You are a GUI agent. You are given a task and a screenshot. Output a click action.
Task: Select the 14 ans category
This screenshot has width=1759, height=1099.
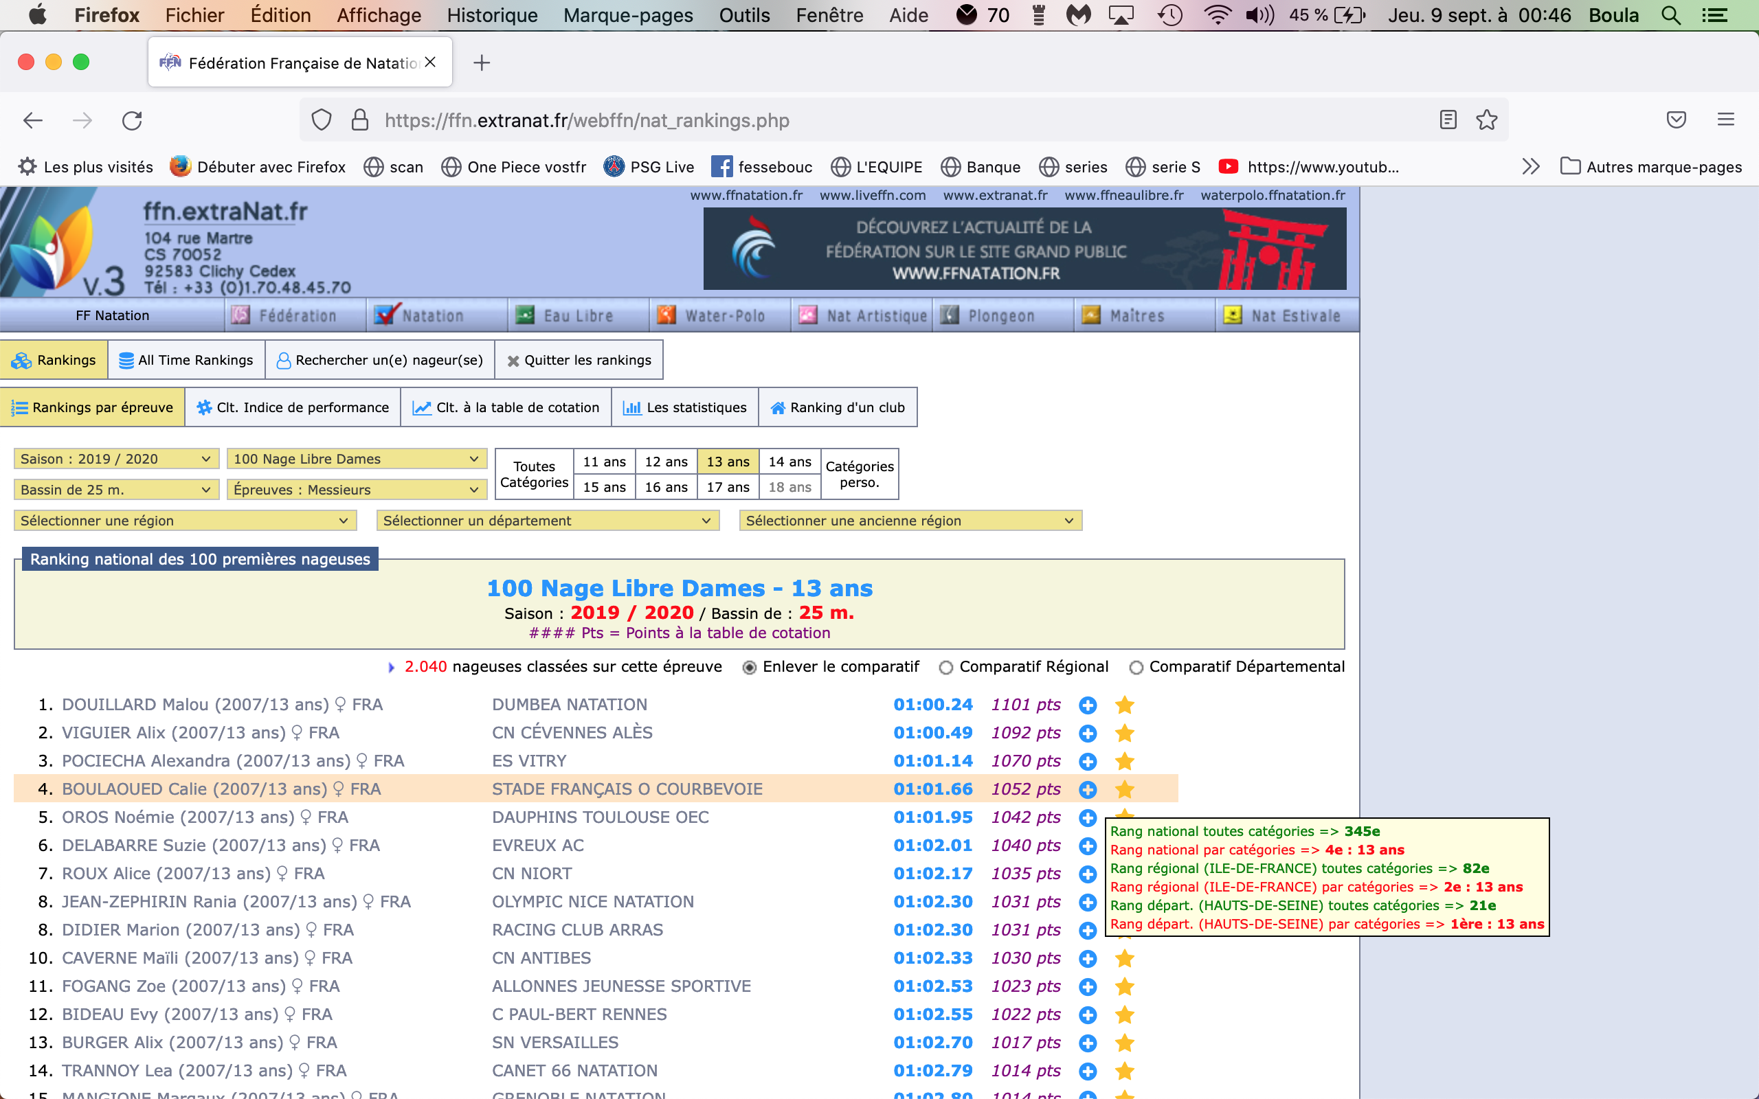[790, 462]
